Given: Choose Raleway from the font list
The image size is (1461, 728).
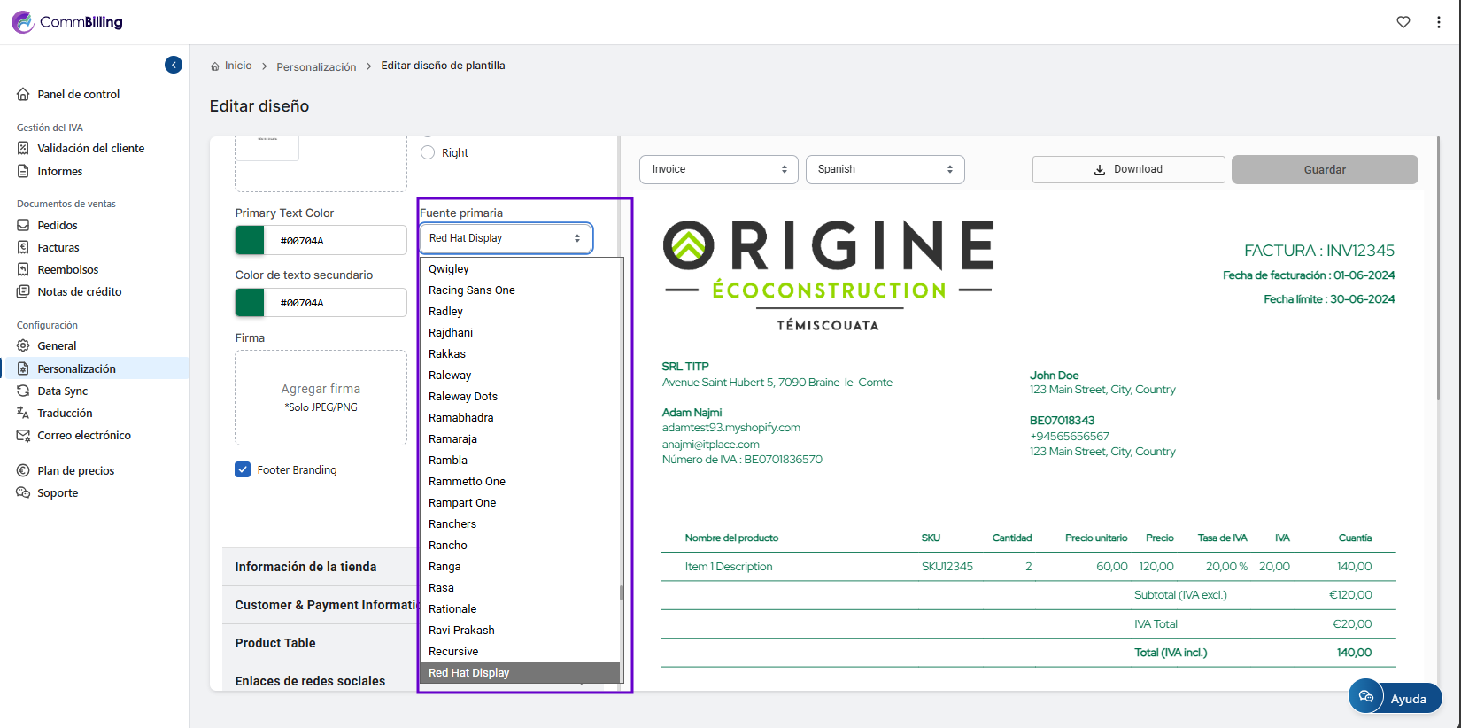Looking at the screenshot, I should click(x=450, y=376).
